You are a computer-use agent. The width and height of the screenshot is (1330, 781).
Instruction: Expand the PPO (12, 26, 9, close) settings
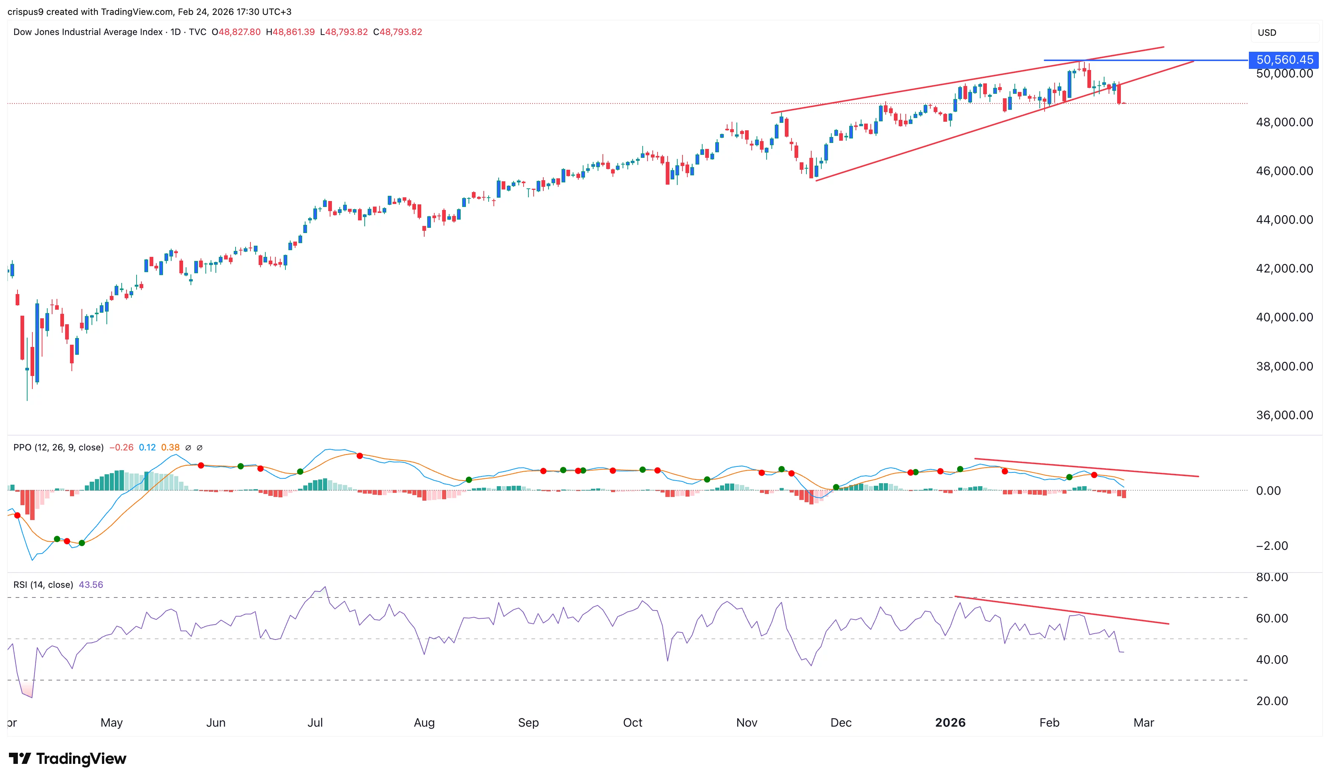(x=58, y=447)
